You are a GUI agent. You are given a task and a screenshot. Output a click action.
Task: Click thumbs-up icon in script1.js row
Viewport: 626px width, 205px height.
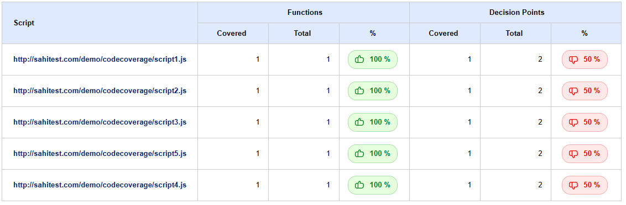click(359, 60)
